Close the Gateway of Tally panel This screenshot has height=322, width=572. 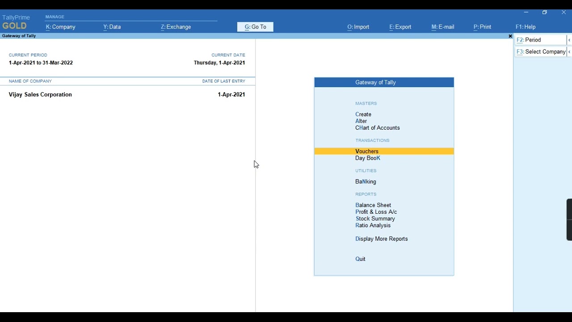pyautogui.click(x=510, y=36)
